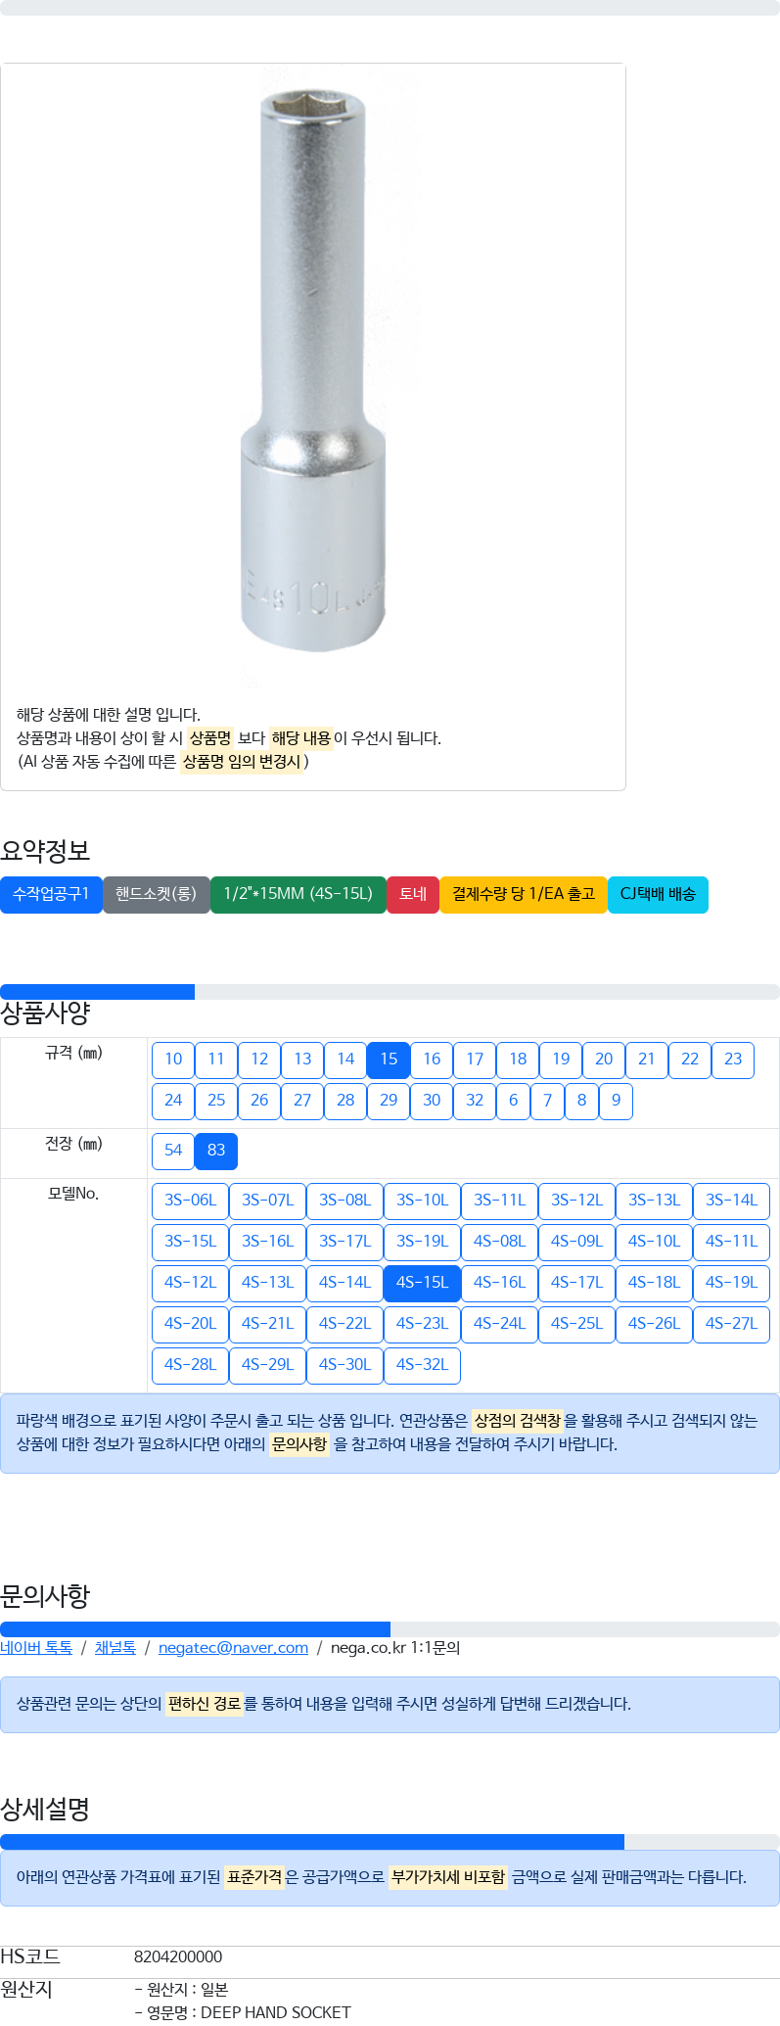This screenshot has height=2026, width=780.
Task: Pick model 4S-27L
Action: [731, 1324]
